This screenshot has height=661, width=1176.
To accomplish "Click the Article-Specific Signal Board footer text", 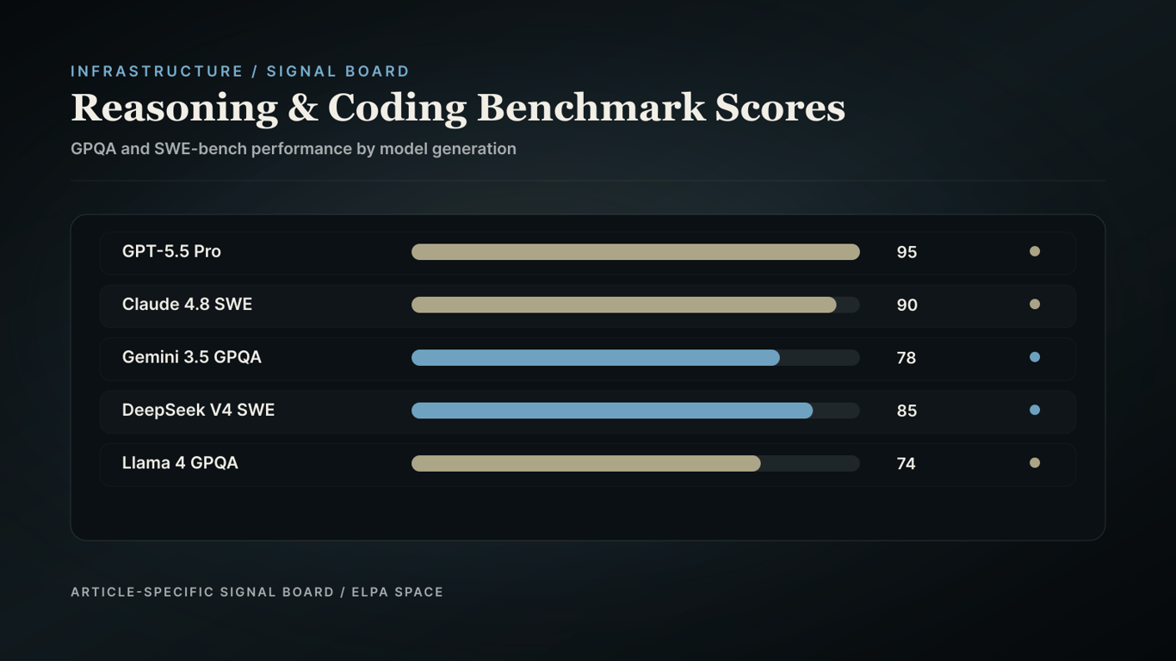I will [x=257, y=592].
